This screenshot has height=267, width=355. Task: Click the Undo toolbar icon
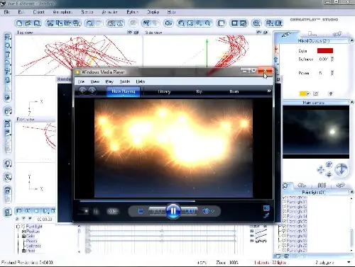(x=90, y=23)
